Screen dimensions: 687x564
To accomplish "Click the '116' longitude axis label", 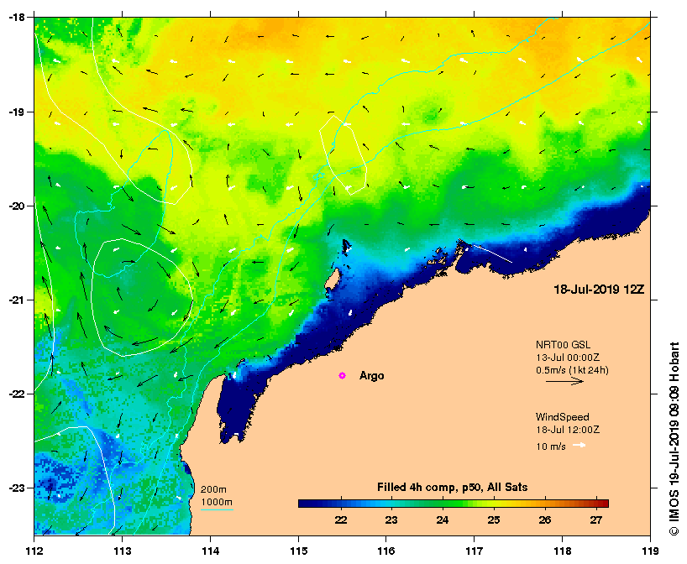I will coord(386,551).
